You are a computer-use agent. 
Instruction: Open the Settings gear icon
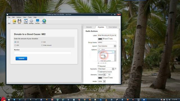tap(31, 21)
